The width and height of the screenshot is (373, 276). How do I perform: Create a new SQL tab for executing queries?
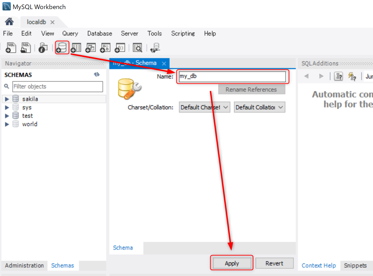pyautogui.click(x=10, y=48)
